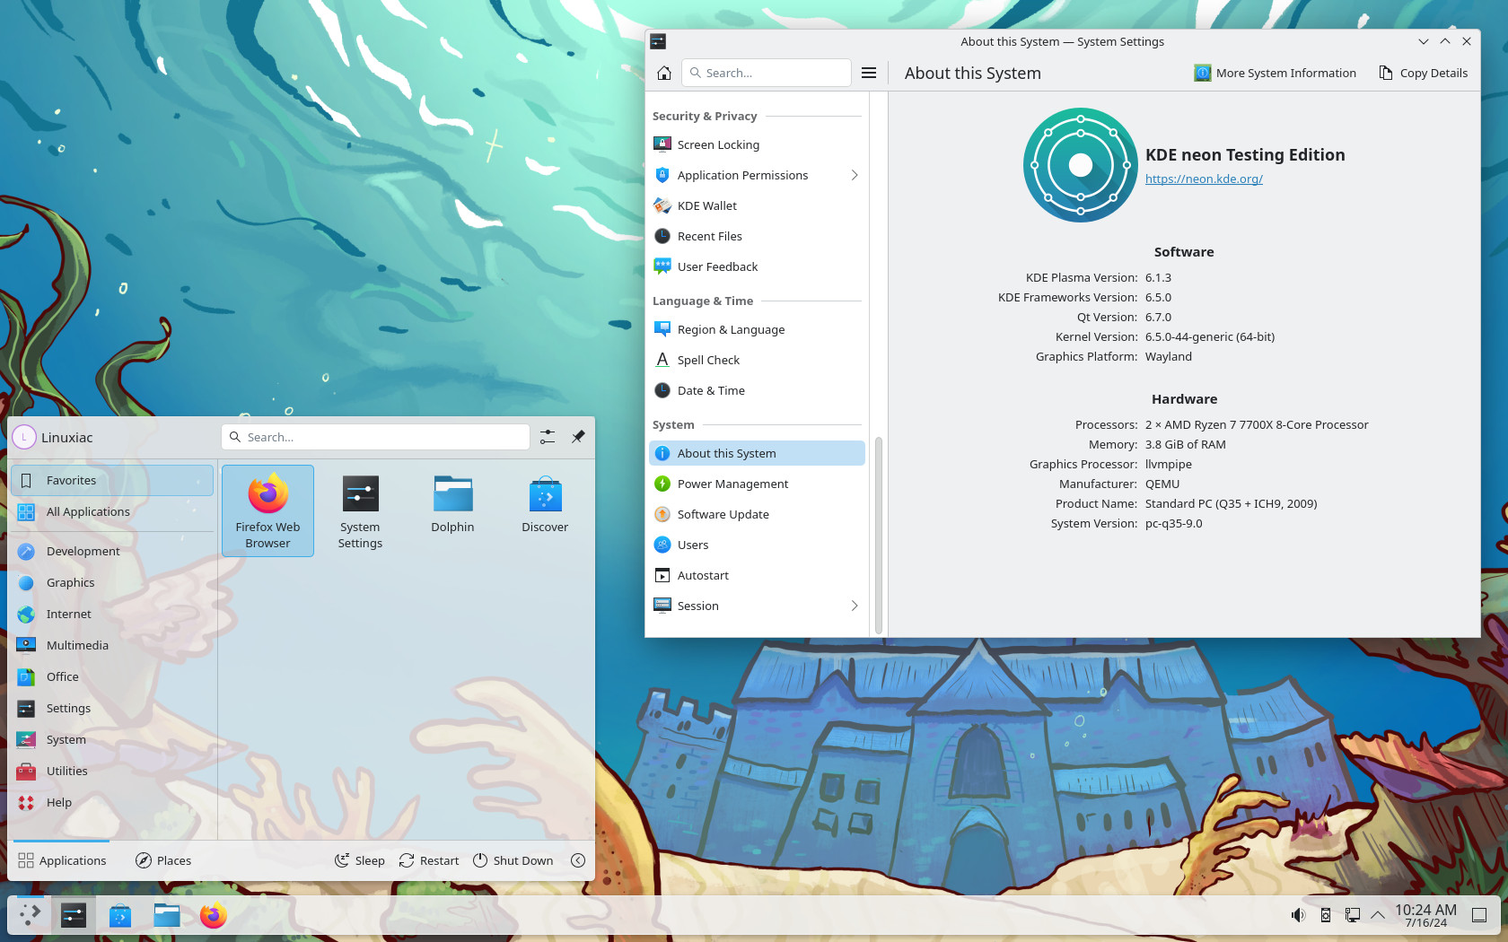Open Internet category
The width and height of the screenshot is (1508, 942).
tap(112, 614)
